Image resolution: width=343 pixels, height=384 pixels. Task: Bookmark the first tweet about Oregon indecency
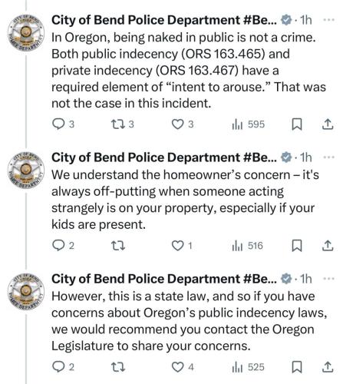[x=297, y=124]
